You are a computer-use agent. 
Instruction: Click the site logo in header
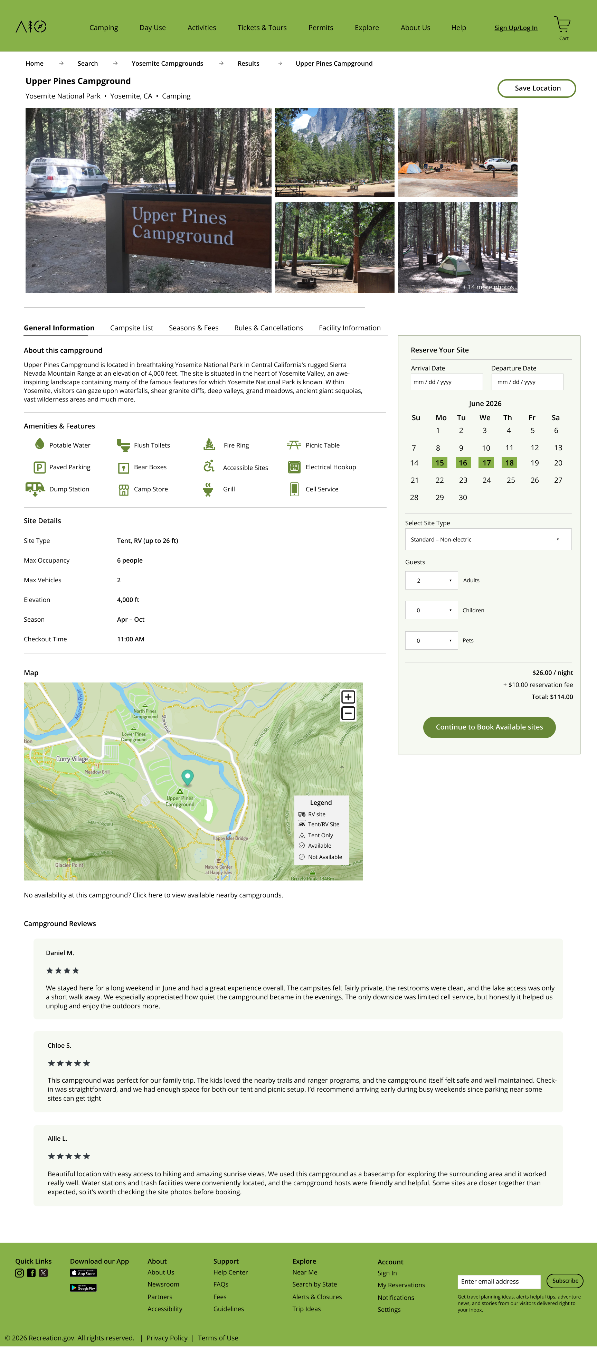(x=31, y=27)
